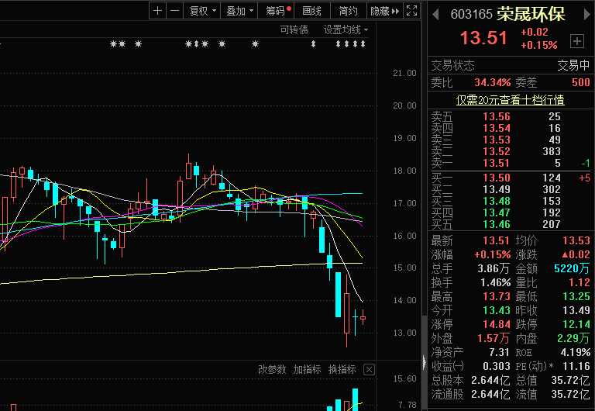Image resolution: width=595 pixels, height=411 pixels.
Task: Click the 可转债 convertible bond link
Action: pyautogui.click(x=294, y=29)
